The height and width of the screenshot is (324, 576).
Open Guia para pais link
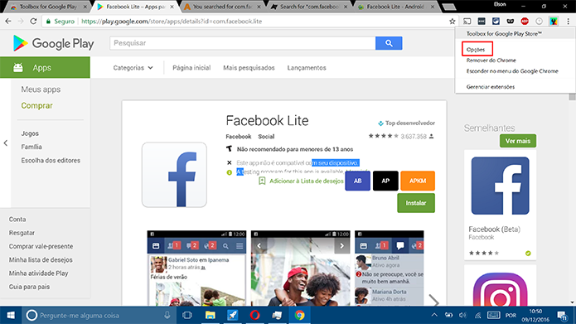pyautogui.click(x=29, y=287)
